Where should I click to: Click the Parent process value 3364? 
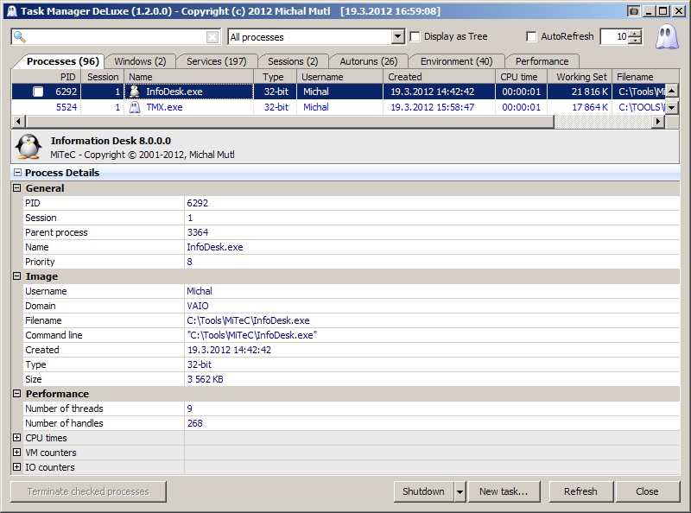198,232
